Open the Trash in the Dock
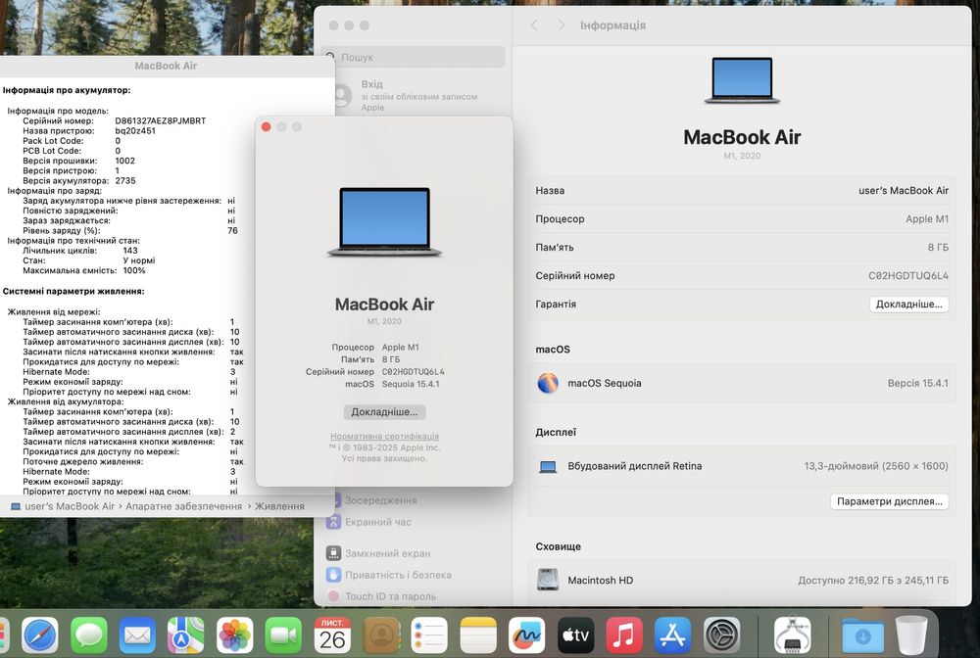The image size is (980, 658). point(911,634)
